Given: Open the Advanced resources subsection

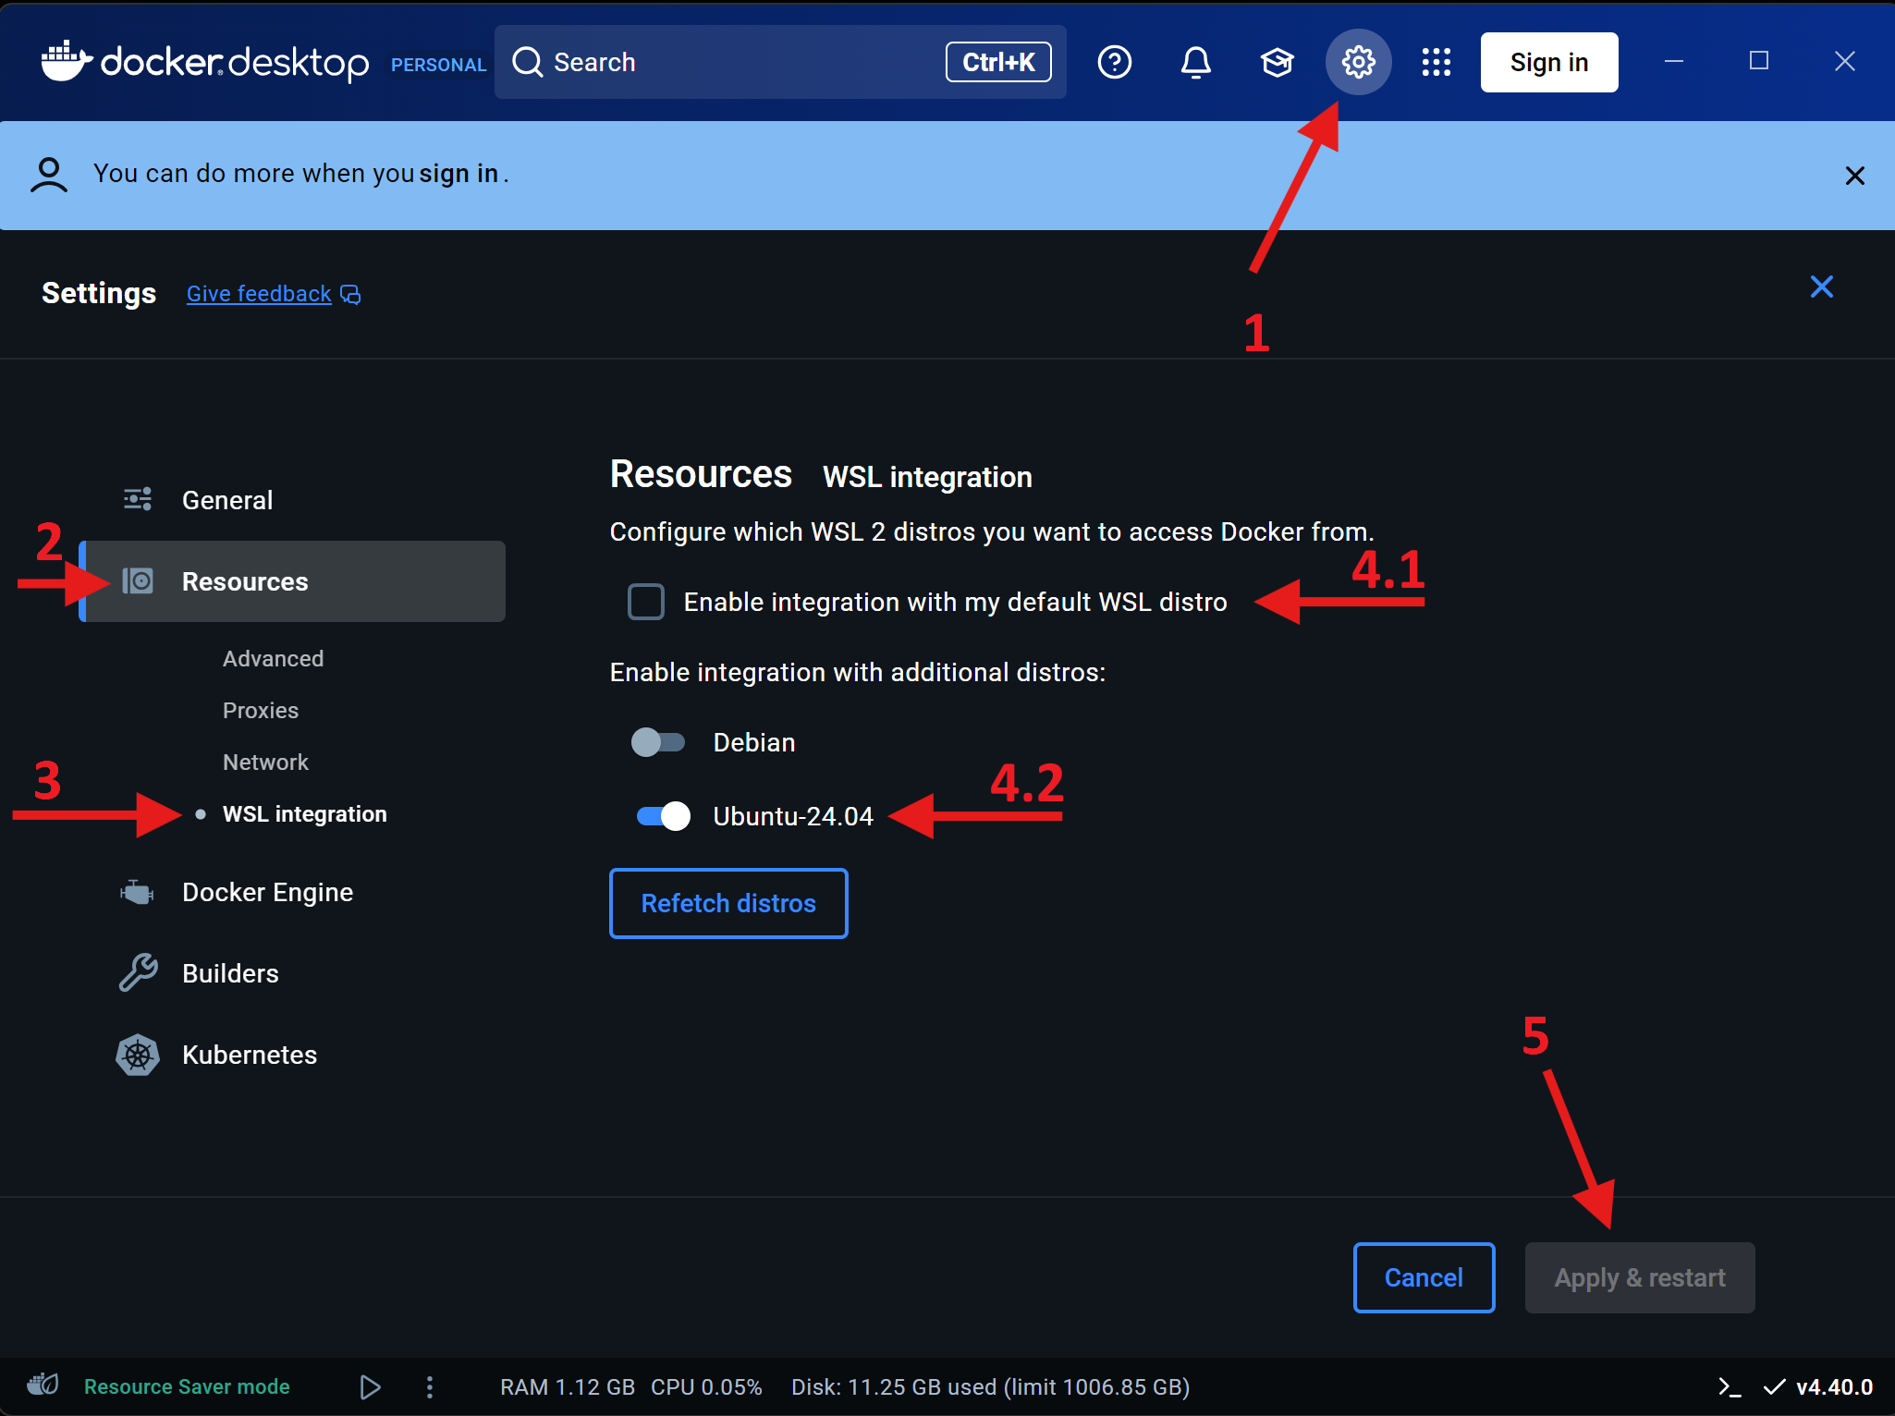Looking at the screenshot, I should click(x=273, y=659).
